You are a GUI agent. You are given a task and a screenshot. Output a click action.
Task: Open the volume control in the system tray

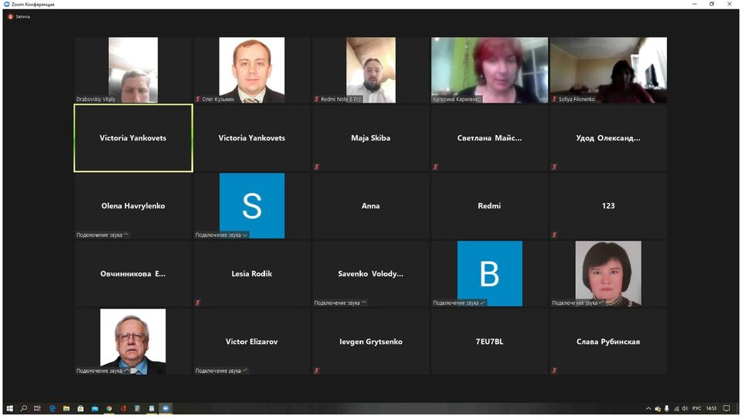[685, 409]
